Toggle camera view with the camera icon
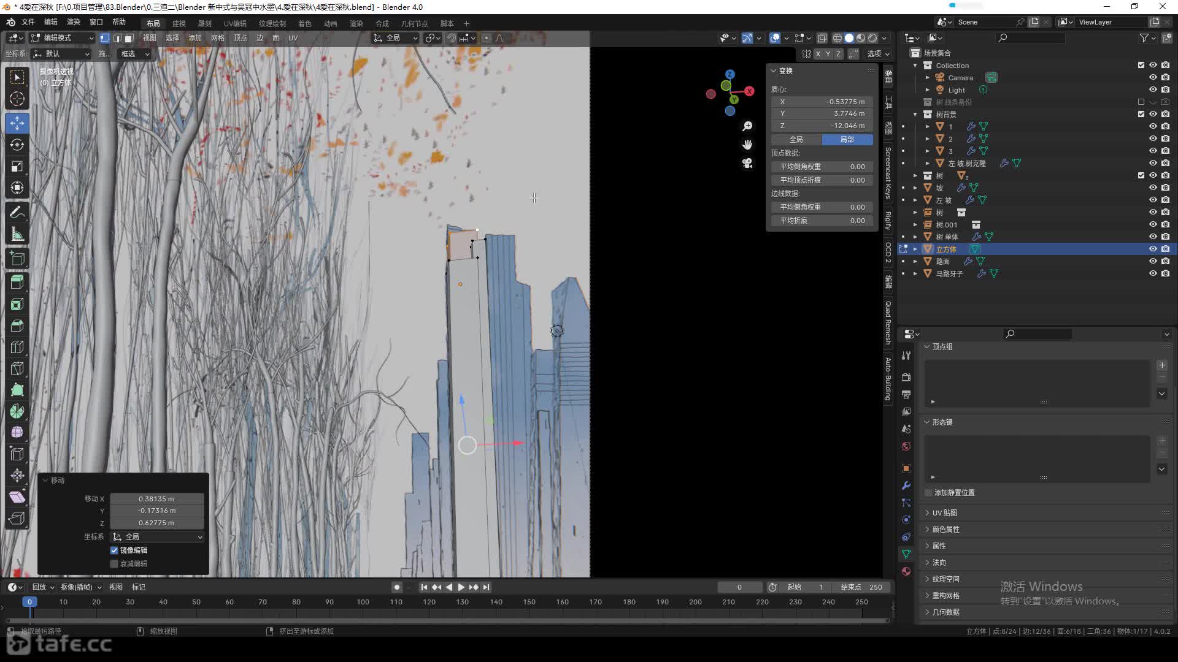The width and height of the screenshot is (1178, 662). [x=747, y=163]
